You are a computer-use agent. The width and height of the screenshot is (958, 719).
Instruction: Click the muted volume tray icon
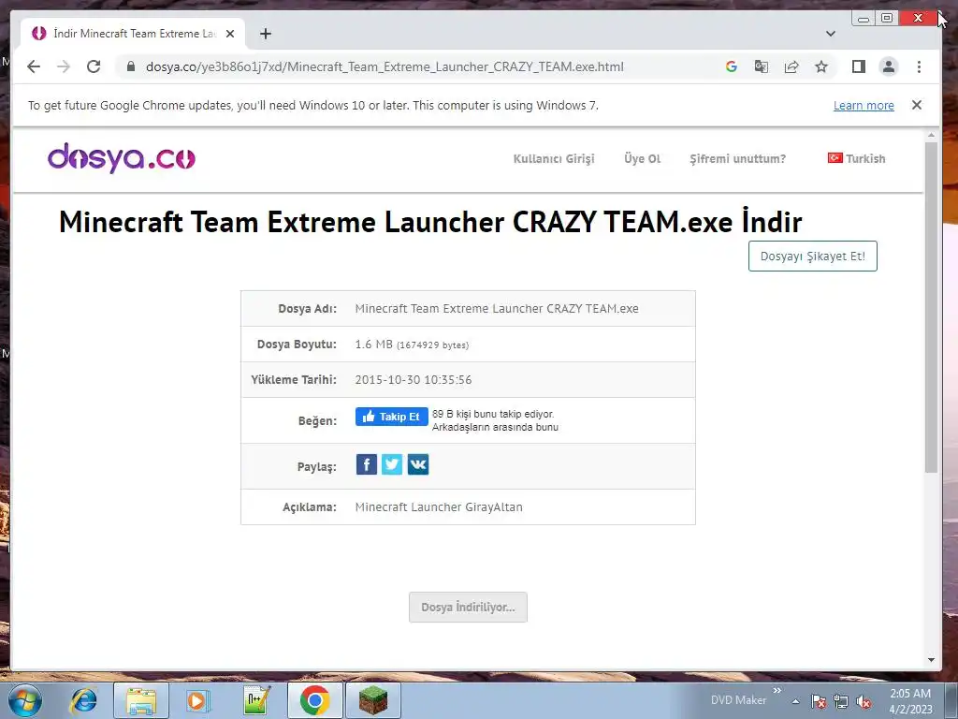pyautogui.click(x=864, y=701)
